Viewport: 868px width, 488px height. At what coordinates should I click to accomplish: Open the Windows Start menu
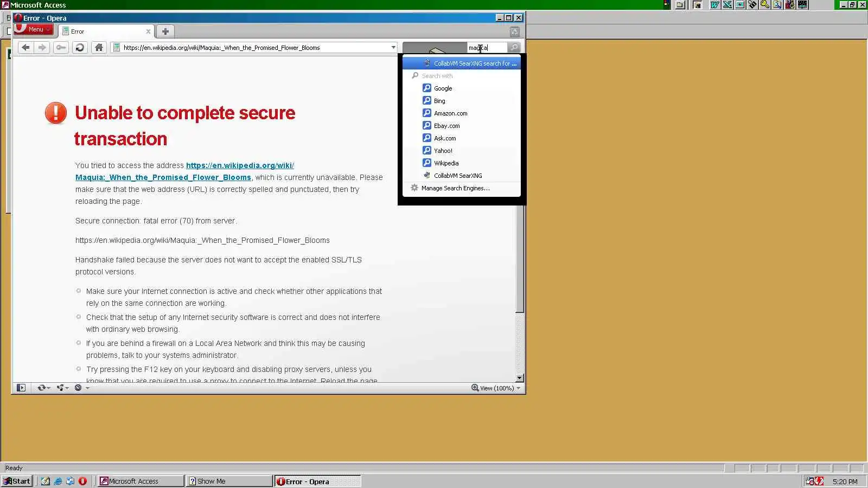click(x=17, y=481)
